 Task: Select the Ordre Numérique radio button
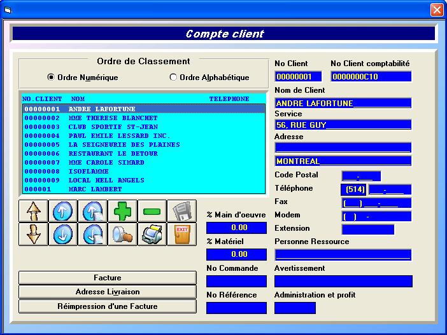(52, 78)
